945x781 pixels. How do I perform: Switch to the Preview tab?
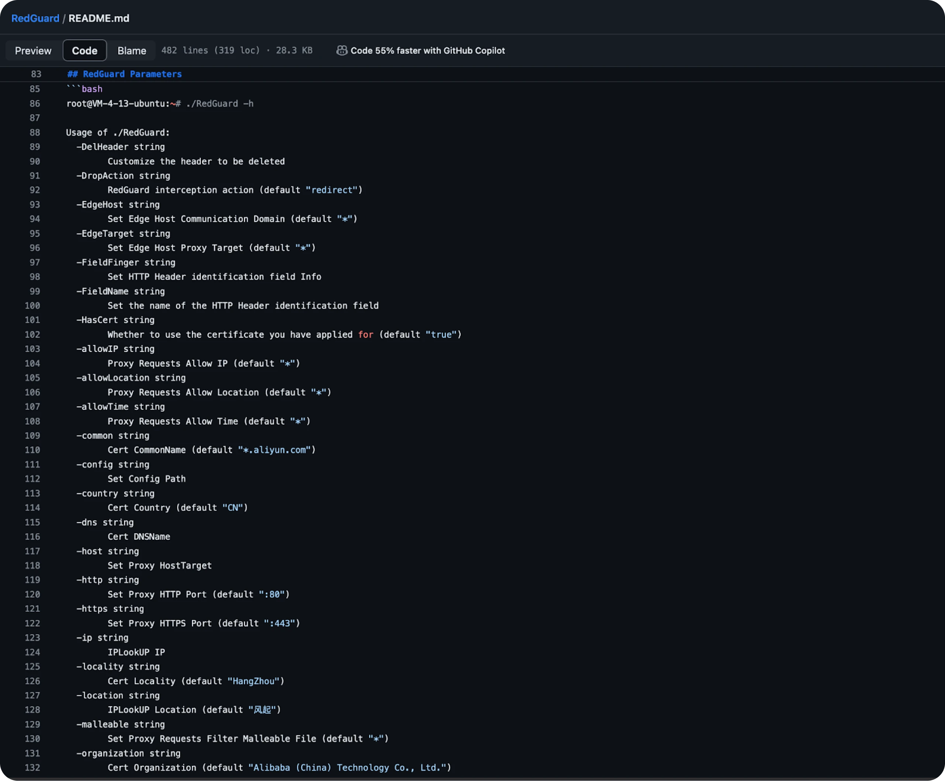33,51
